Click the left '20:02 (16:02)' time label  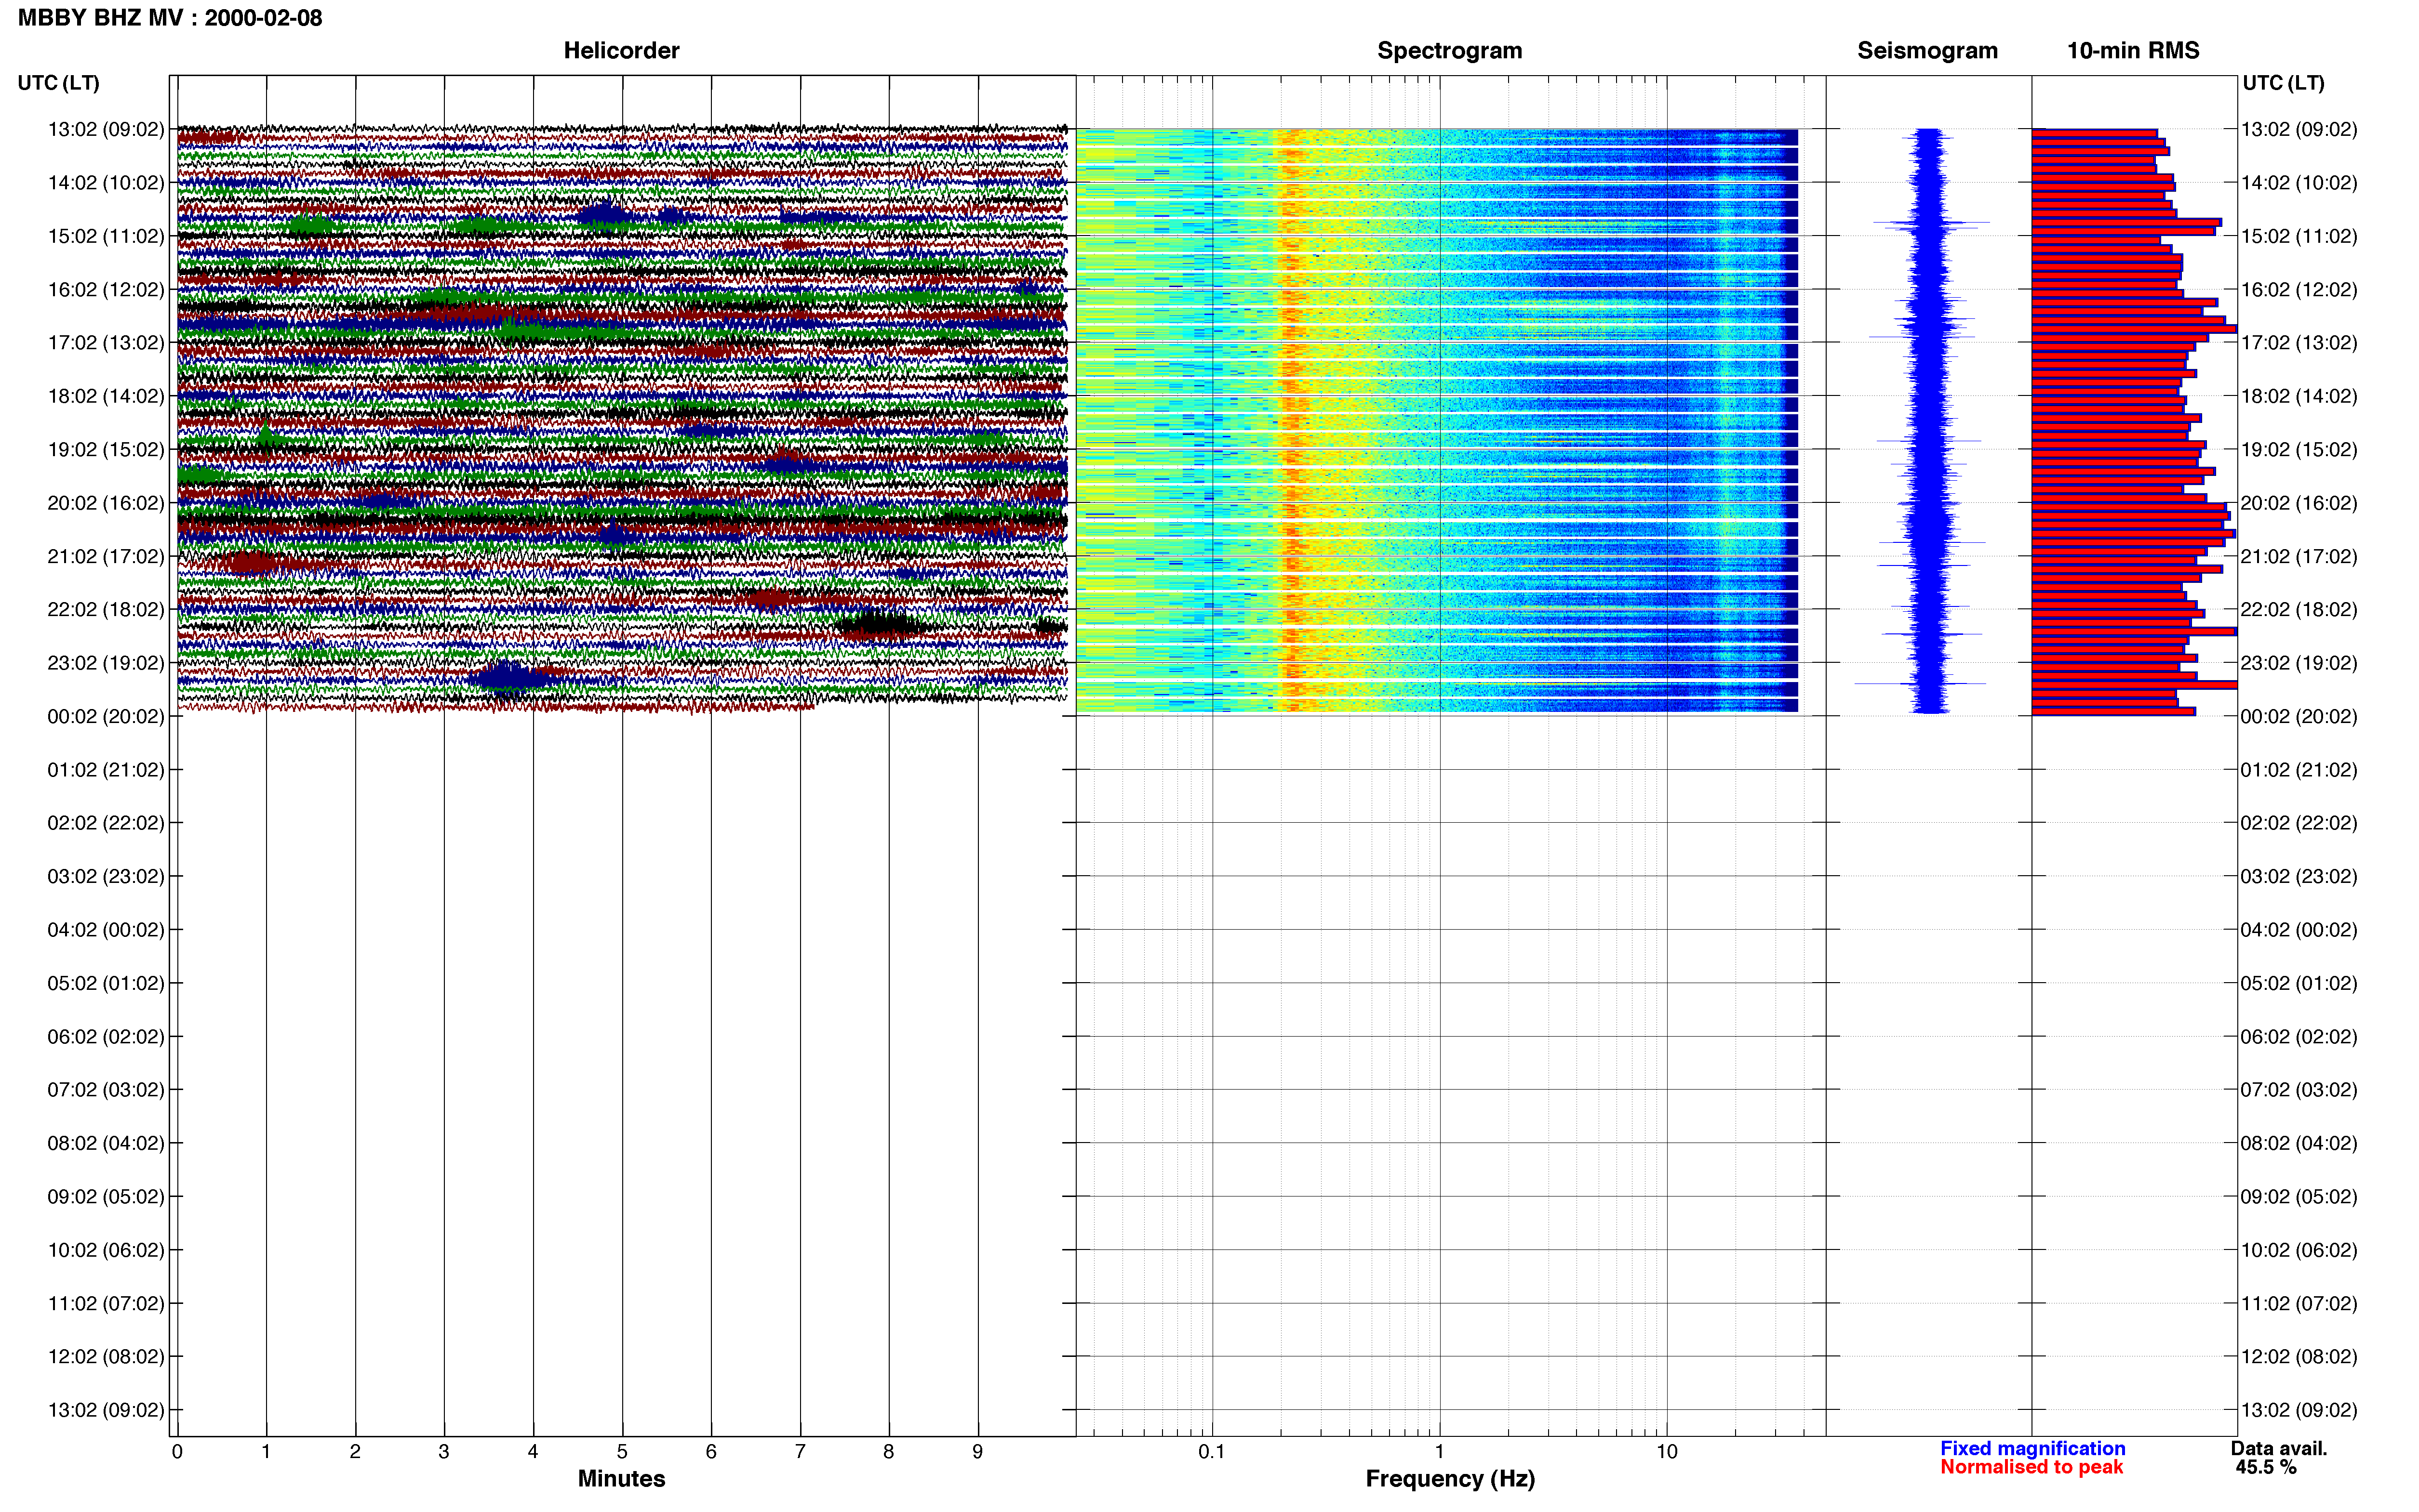(x=106, y=503)
